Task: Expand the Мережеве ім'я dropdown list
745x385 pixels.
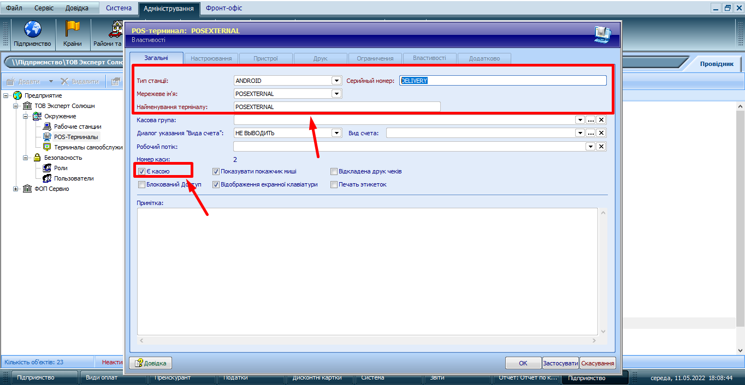Action: [336, 94]
